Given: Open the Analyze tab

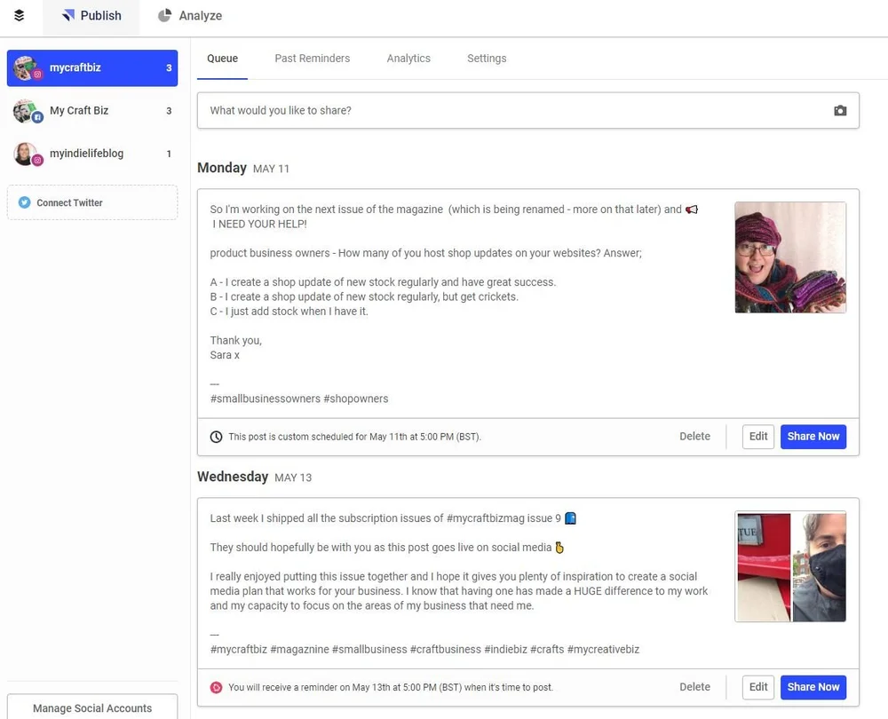Looking at the screenshot, I should click(190, 16).
